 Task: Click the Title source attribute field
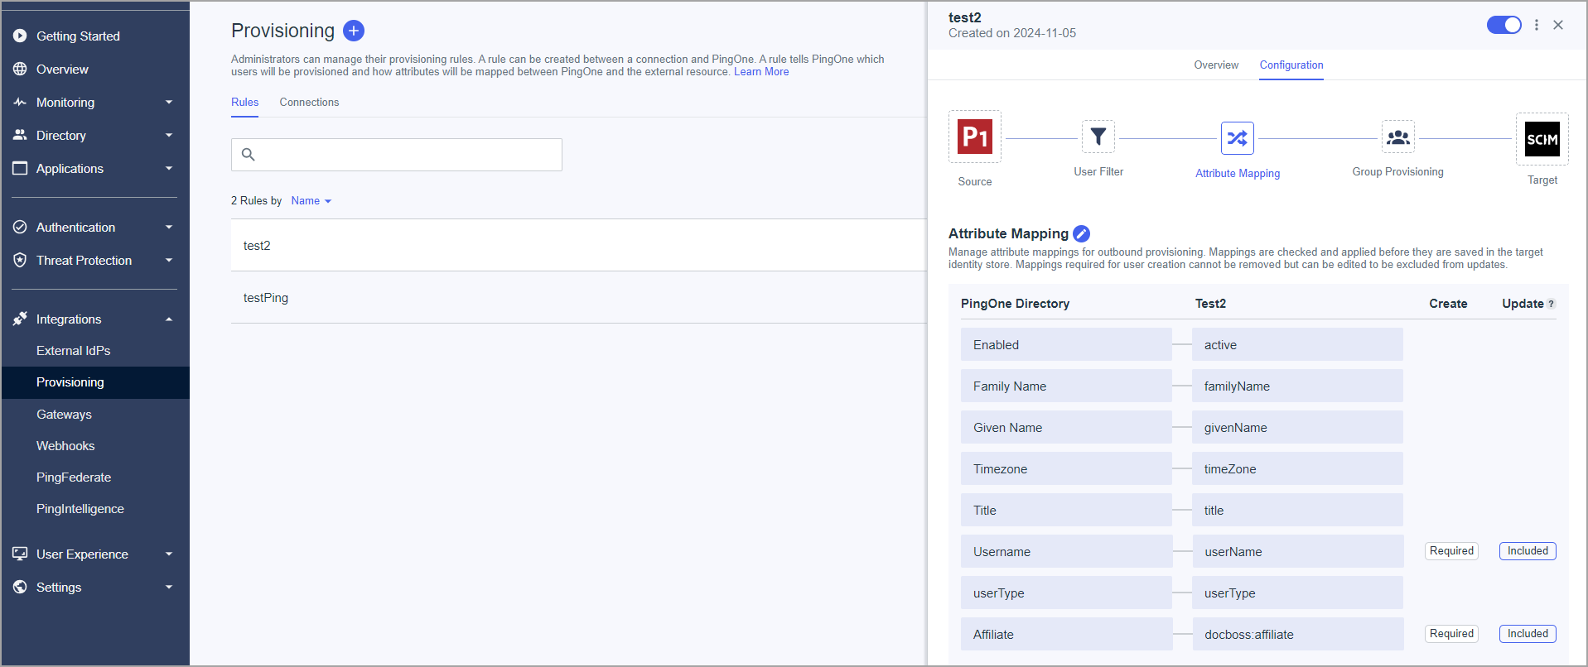coord(1066,510)
